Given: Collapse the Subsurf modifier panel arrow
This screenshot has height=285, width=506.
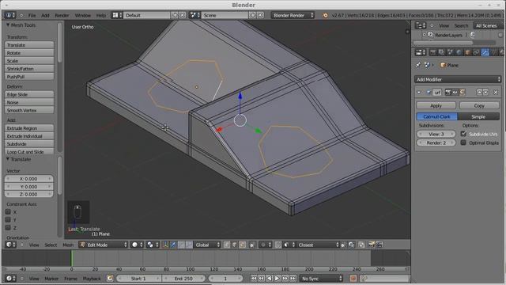Looking at the screenshot, I should click(419, 93).
